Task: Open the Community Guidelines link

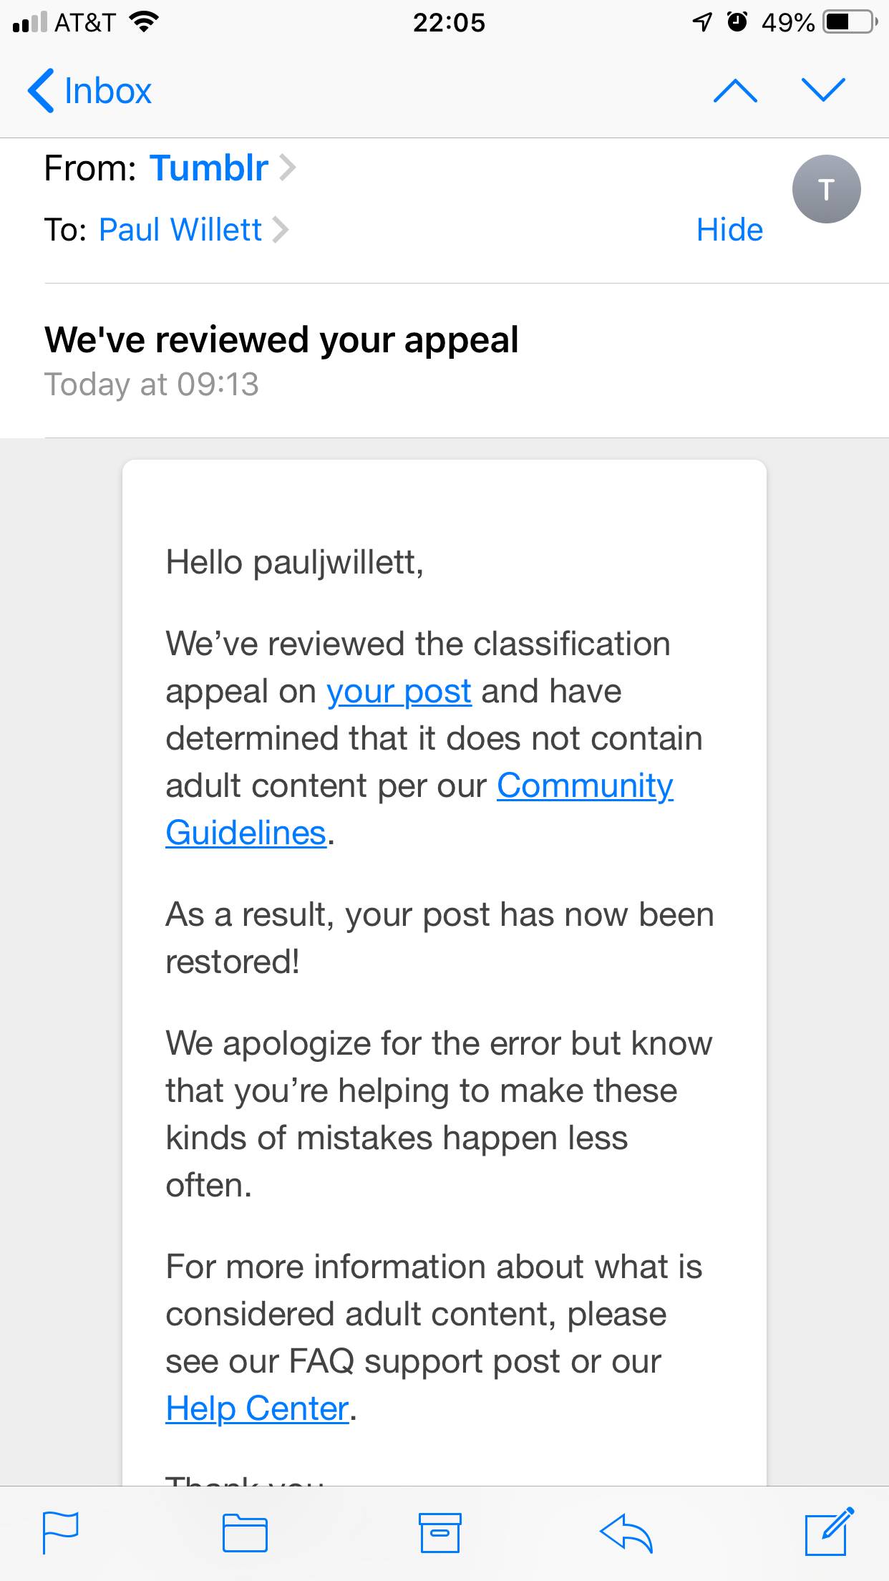Action: [585, 786]
